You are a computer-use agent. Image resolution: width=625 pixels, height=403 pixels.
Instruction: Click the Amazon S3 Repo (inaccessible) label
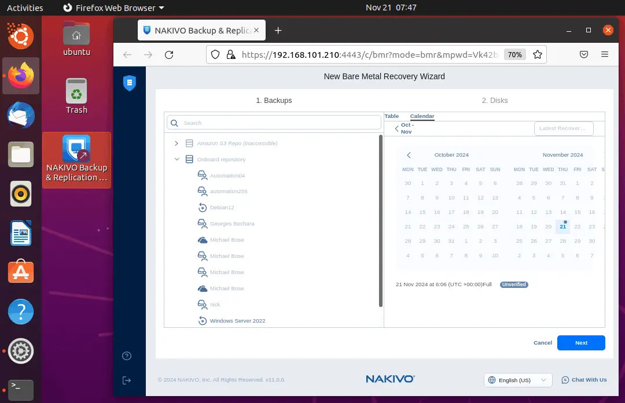(x=237, y=143)
